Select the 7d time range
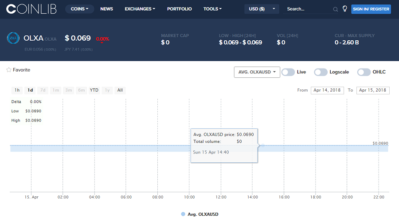The height and width of the screenshot is (222, 399). [43, 90]
